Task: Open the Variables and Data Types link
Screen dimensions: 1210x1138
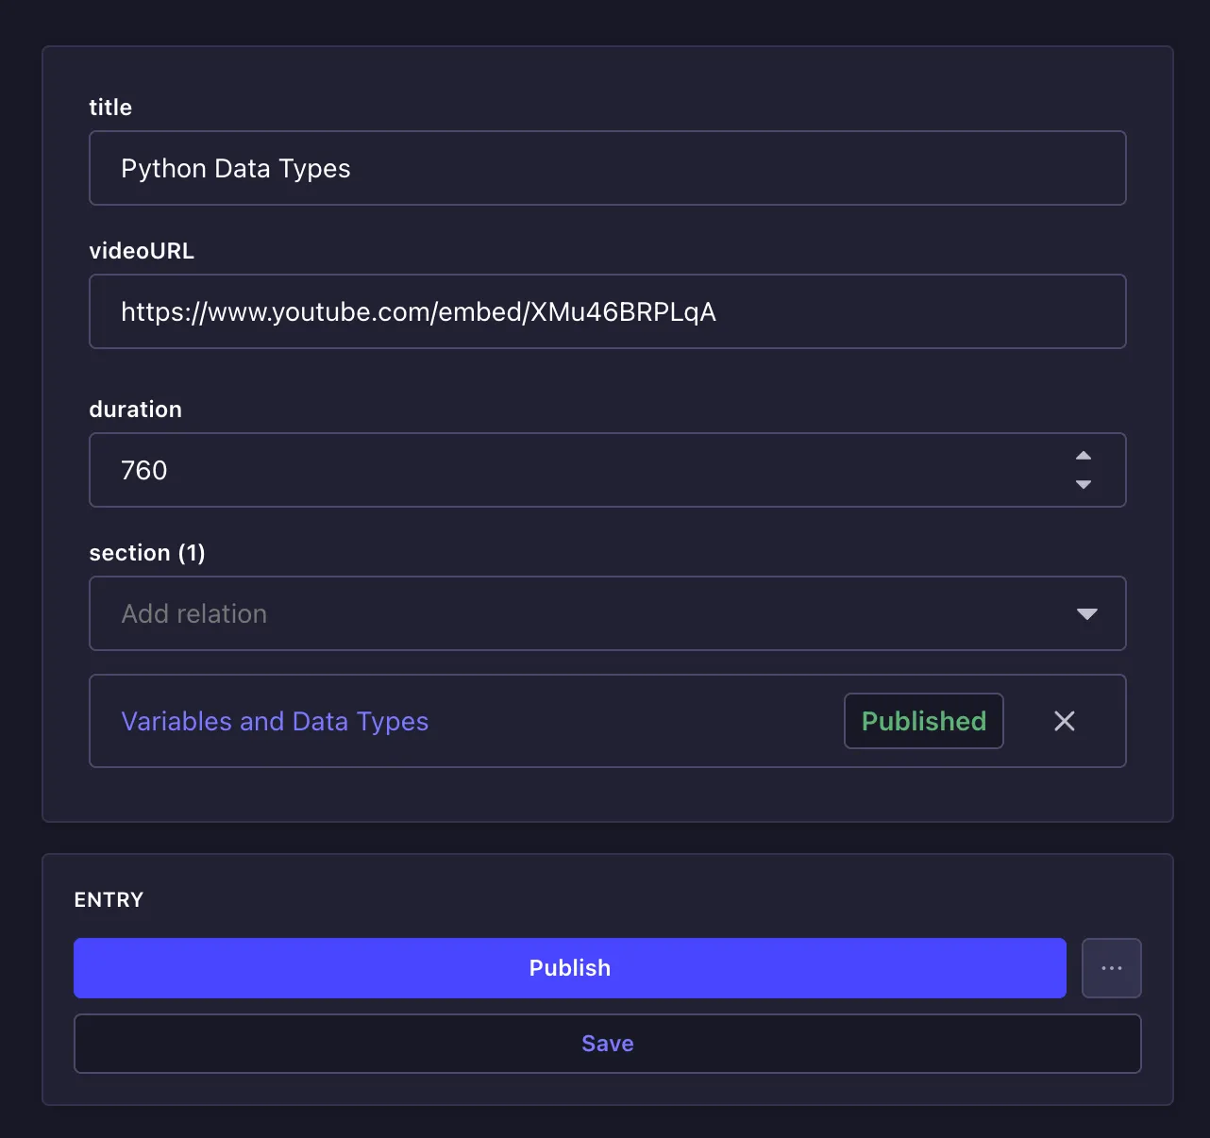Action: [x=275, y=722]
